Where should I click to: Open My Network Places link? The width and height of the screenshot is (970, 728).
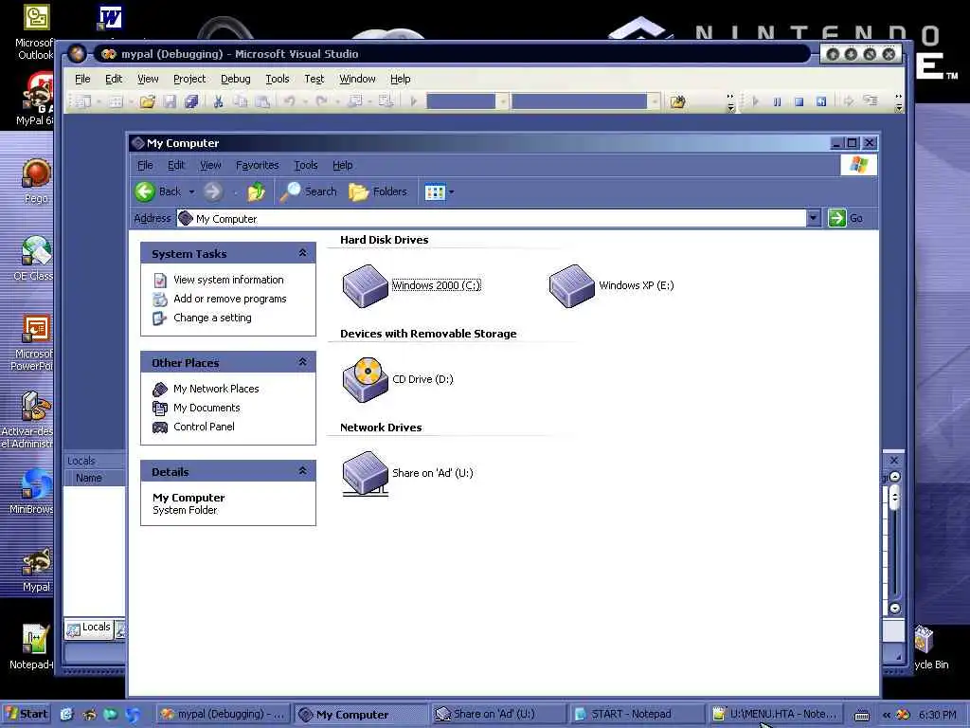pos(216,389)
